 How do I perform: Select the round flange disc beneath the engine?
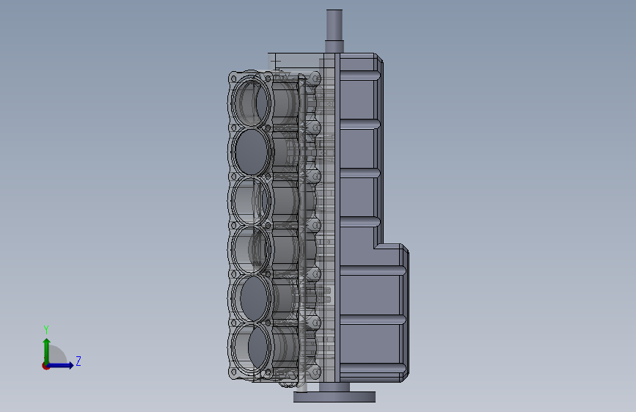335,397
